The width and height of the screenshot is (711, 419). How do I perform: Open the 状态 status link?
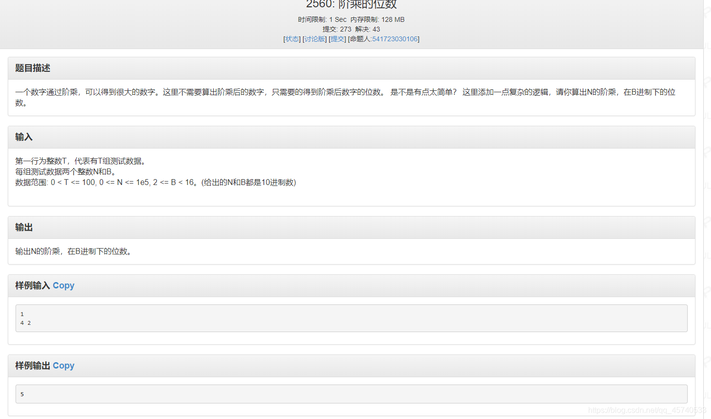click(x=292, y=39)
